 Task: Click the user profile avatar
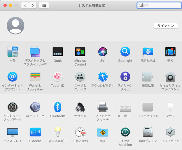16,26
